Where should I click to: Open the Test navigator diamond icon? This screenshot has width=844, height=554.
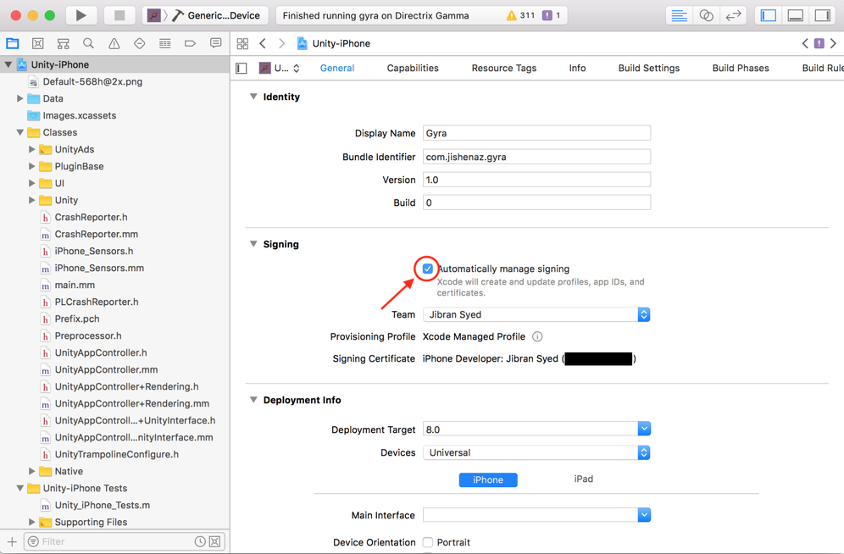pyautogui.click(x=140, y=43)
